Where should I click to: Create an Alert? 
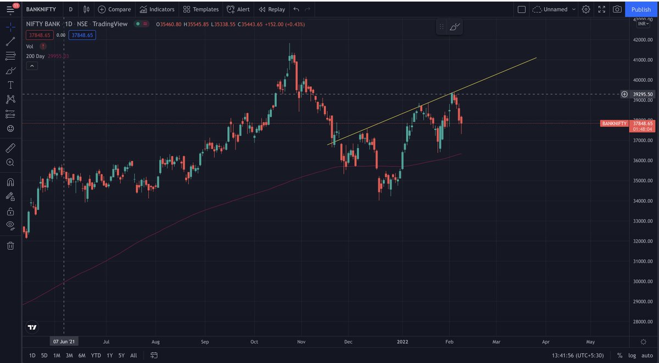pos(238,9)
